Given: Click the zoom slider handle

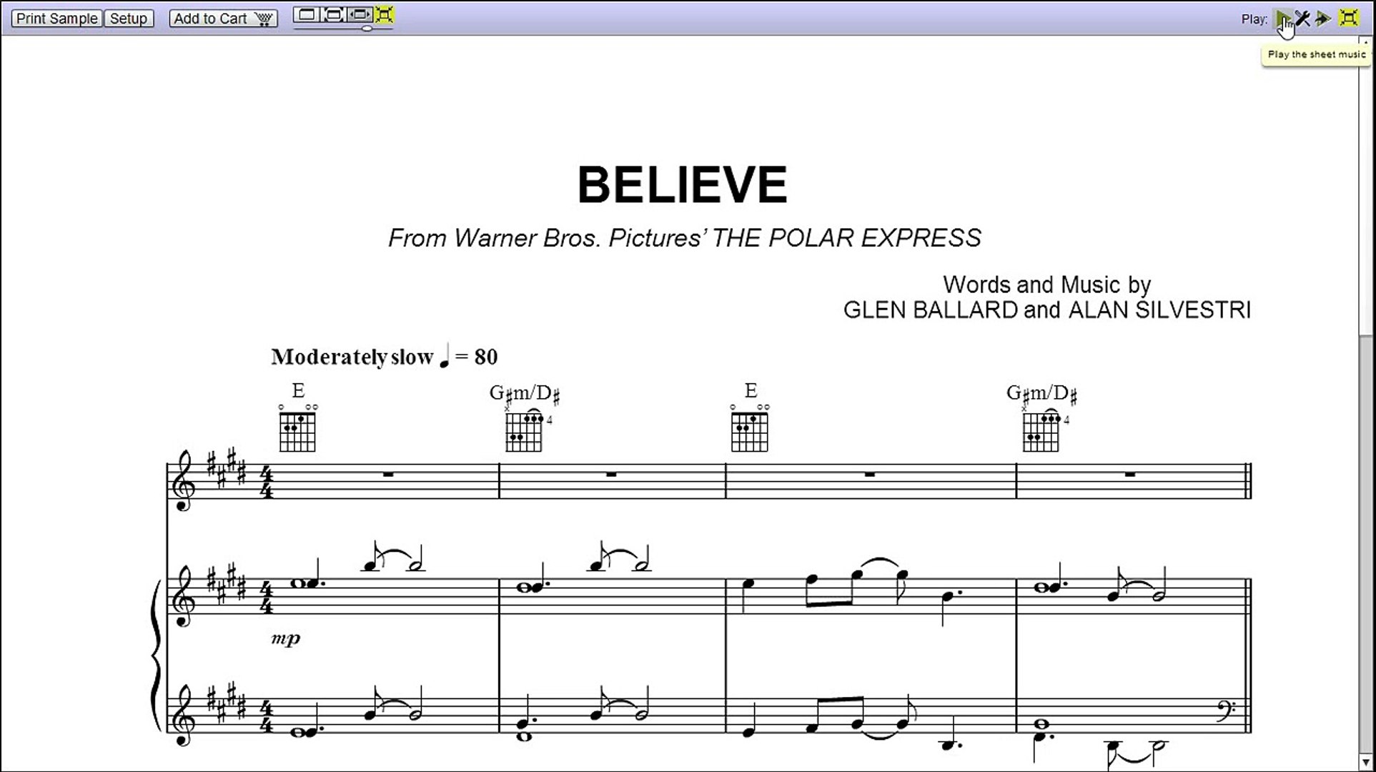Looking at the screenshot, I should tap(367, 29).
